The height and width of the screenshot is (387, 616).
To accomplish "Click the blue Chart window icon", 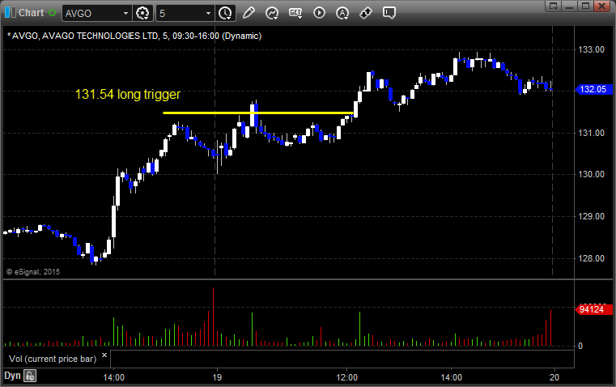I will pyautogui.click(x=11, y=13).
